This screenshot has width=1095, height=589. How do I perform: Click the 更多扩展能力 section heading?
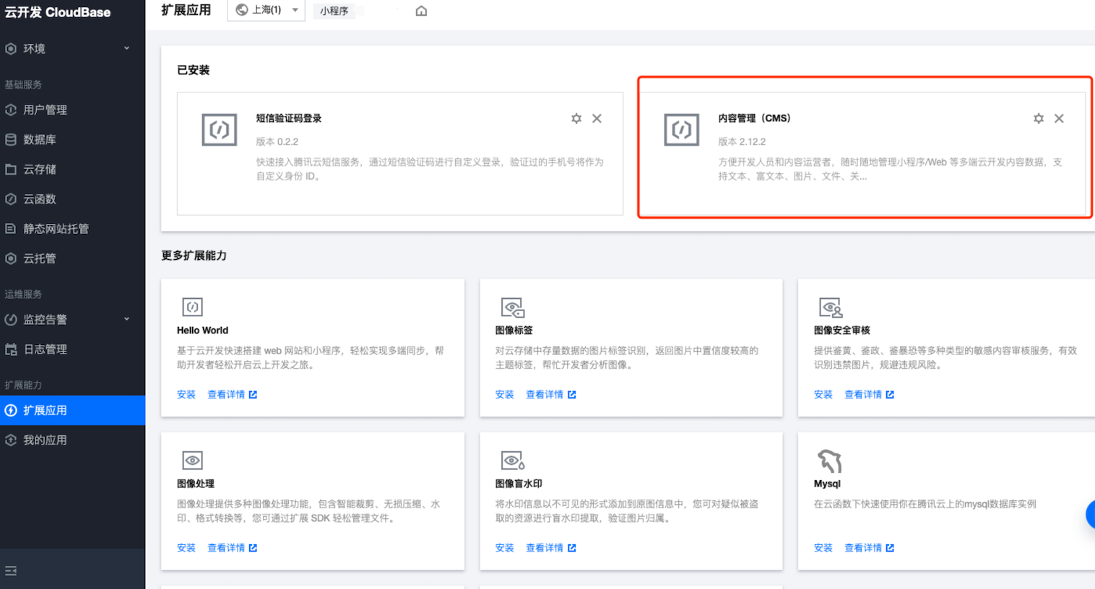[x=194, y=256]
